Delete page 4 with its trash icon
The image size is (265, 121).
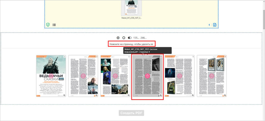[x=148, y=76]
